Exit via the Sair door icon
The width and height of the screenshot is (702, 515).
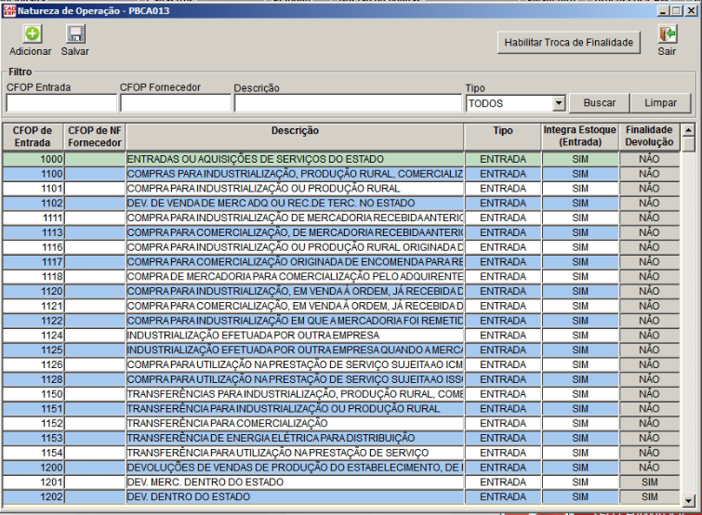click(x=667, y=33)
